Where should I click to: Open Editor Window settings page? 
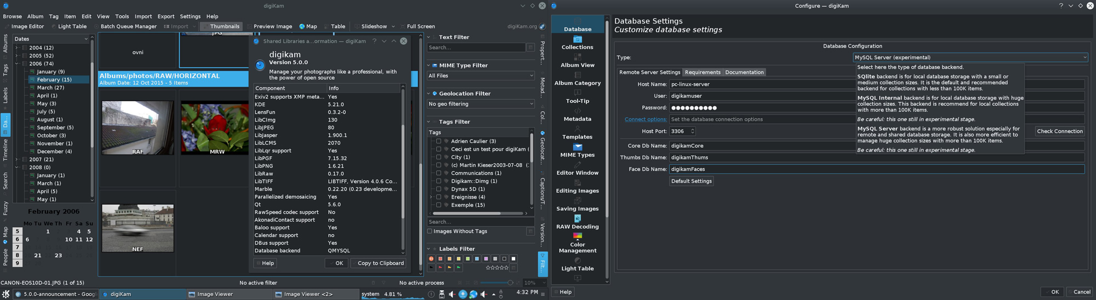coord(577,169)
